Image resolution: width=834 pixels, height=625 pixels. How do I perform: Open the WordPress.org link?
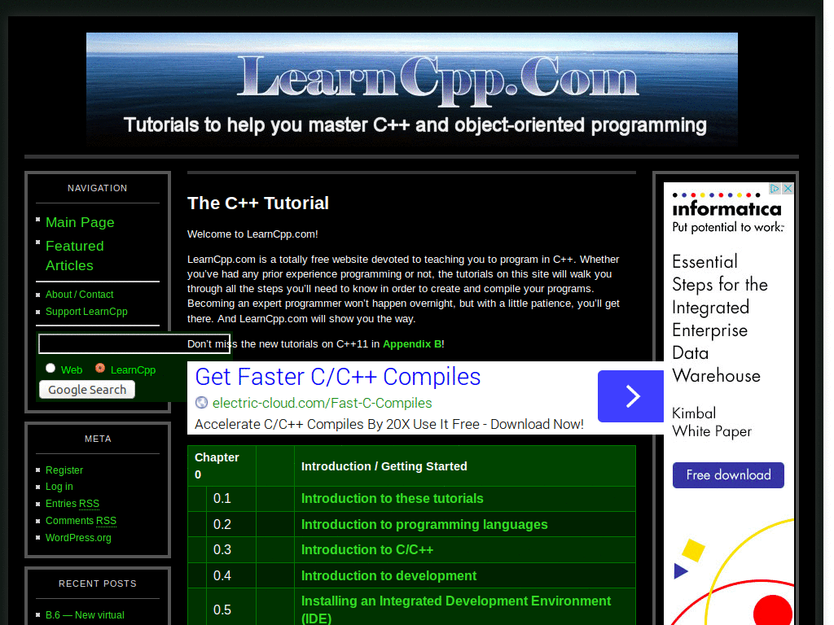78,537
